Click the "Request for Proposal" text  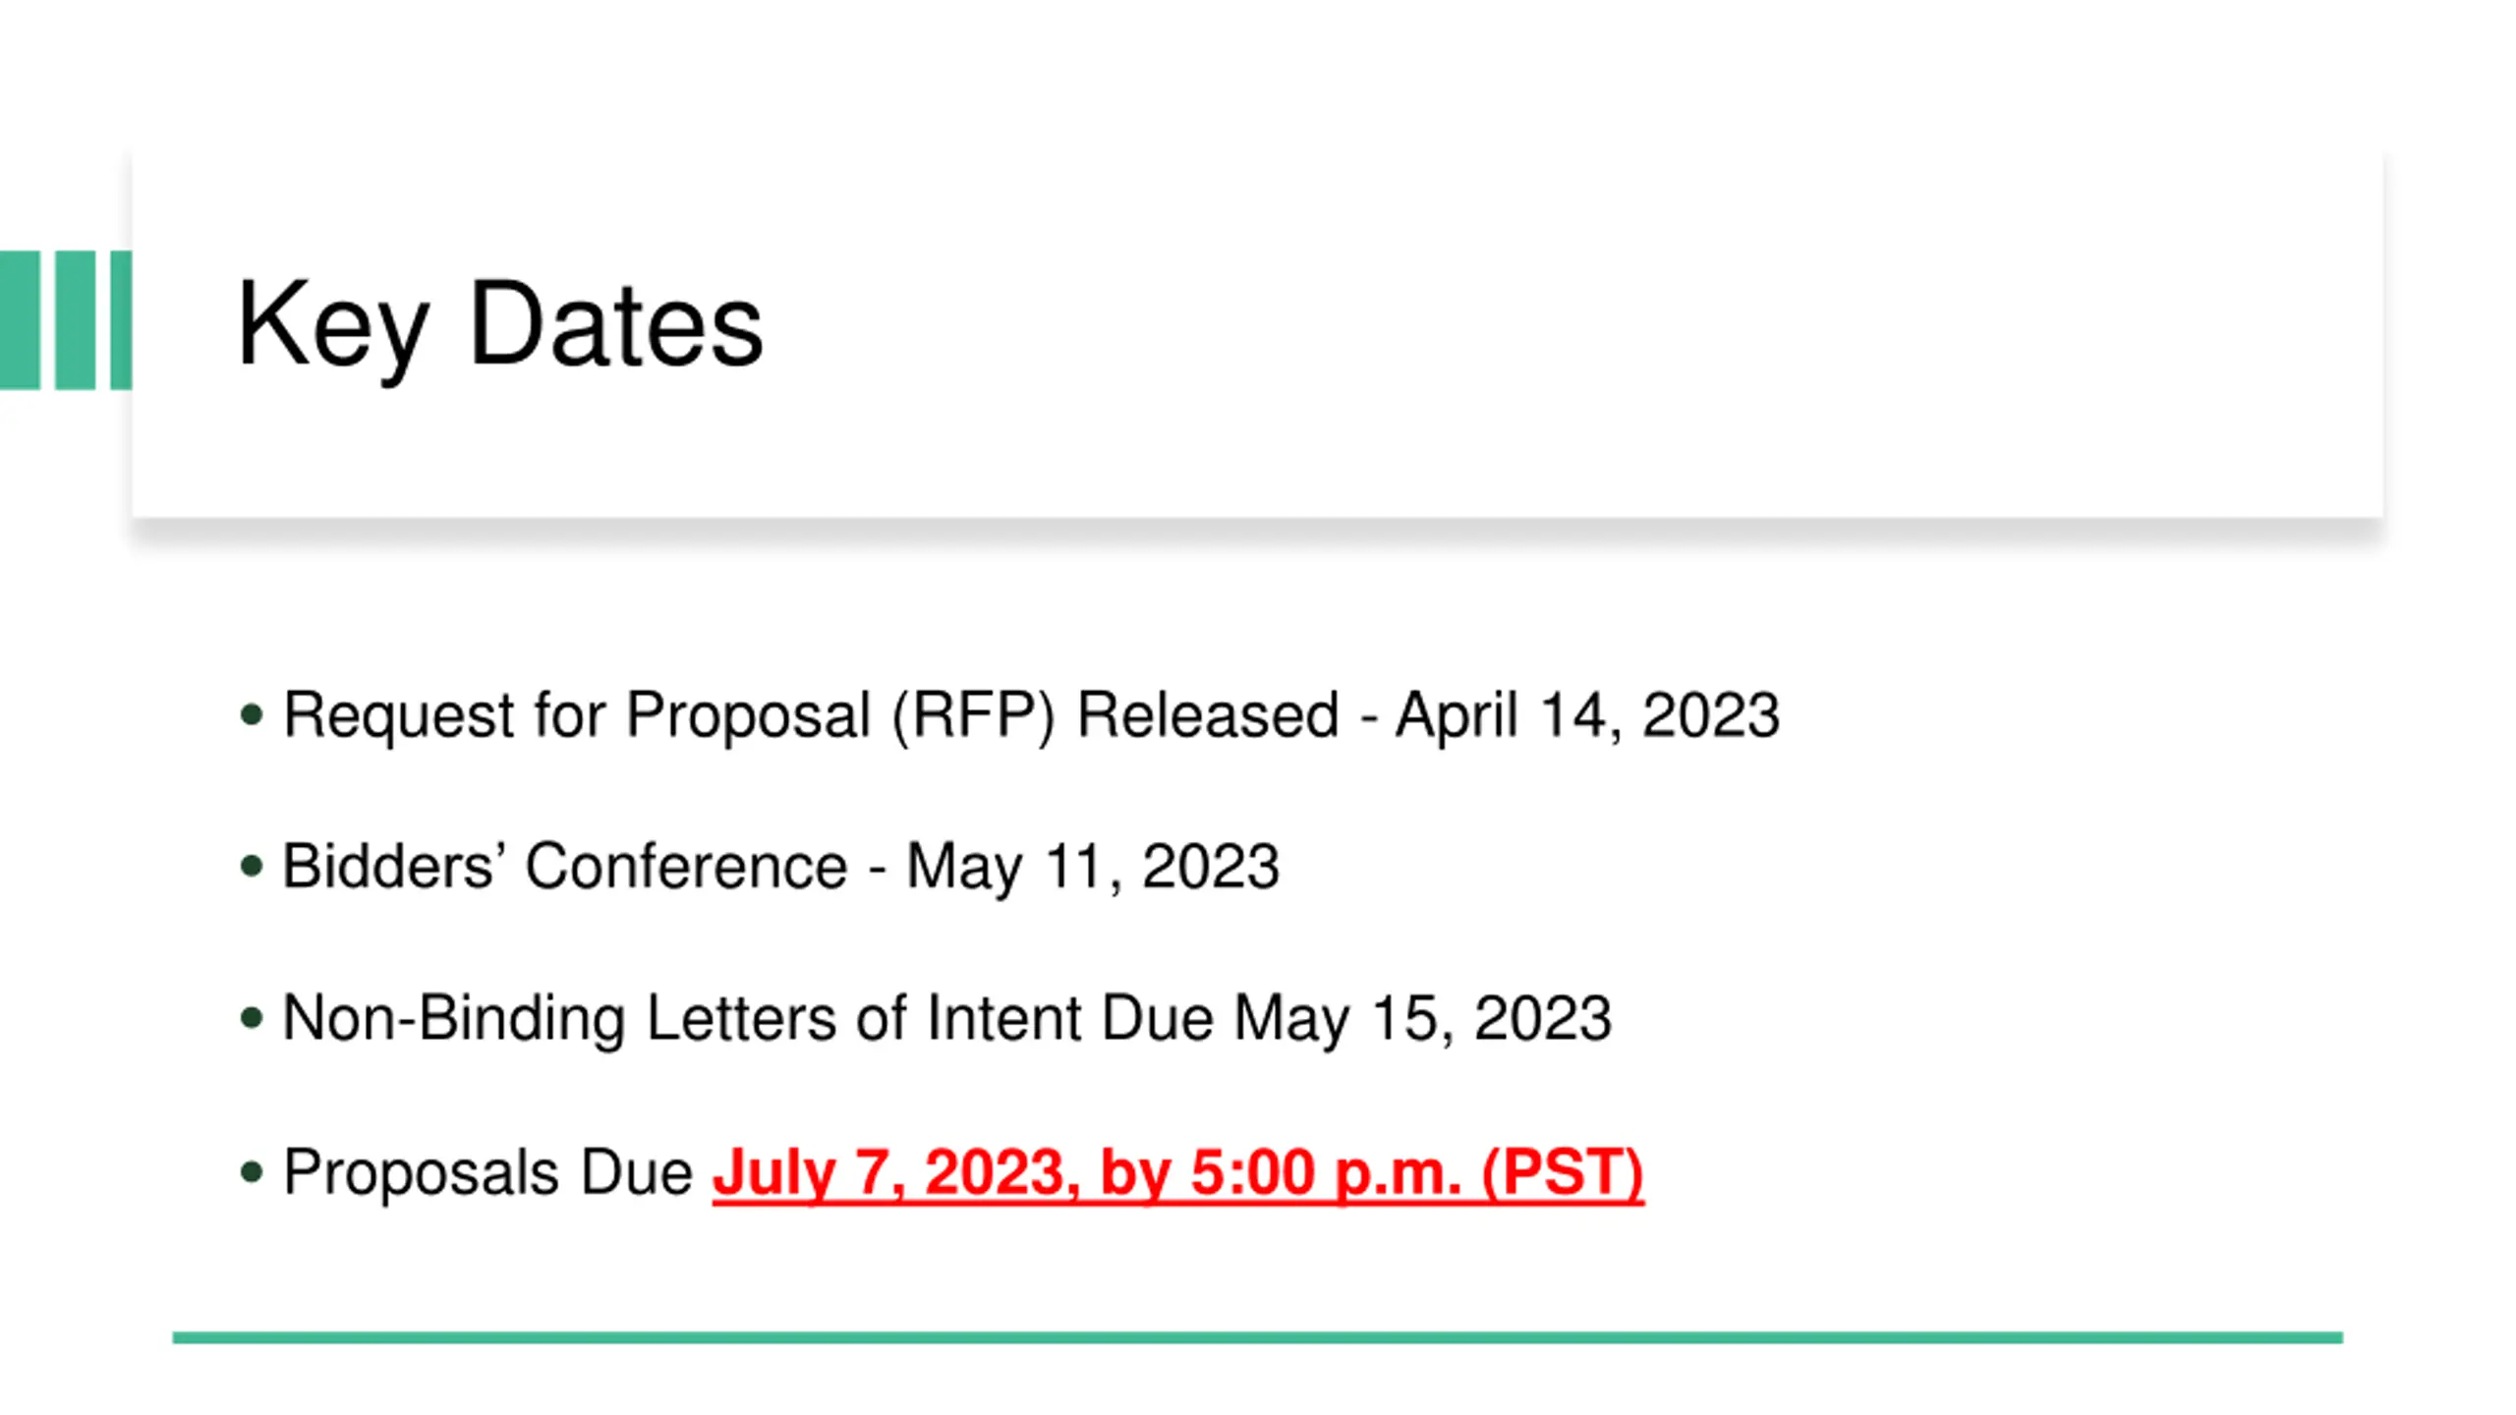pyautogui.click(x=577, y=715)
